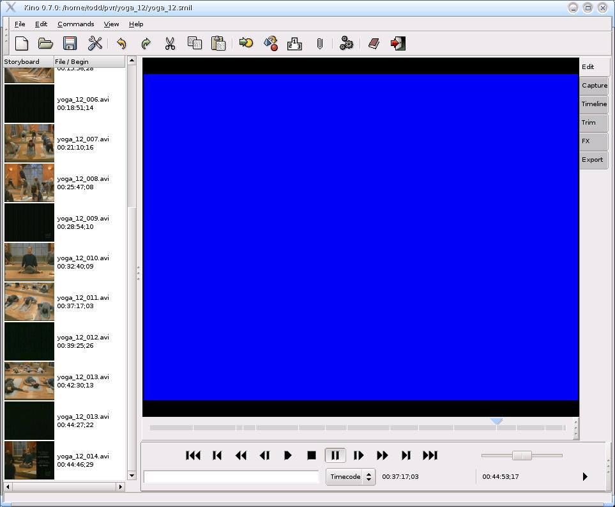Switch to the Timeline tab
The height and width of the screenshot is (507, 615).
point(594,104)
